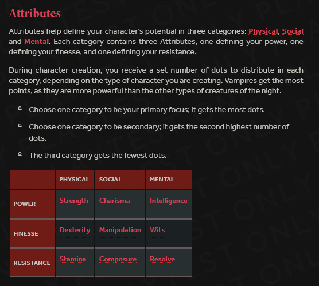Open the Physical link in intro paragraph

(263, 31)
